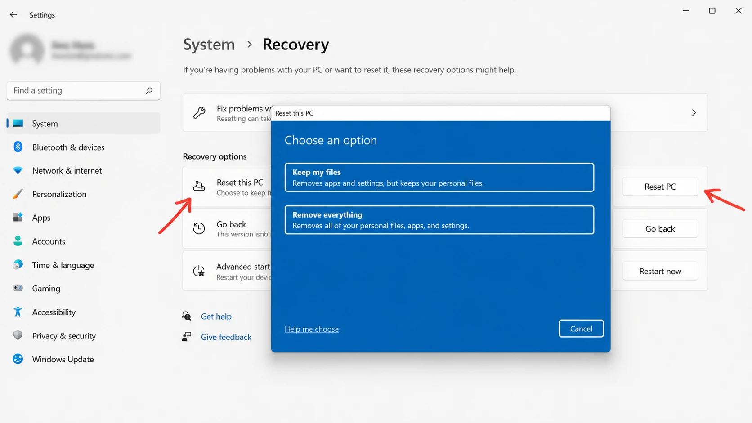Click the Reset this PC dialog title bar
The width and height of the screenshot is (752, 423).
[441, 113]
